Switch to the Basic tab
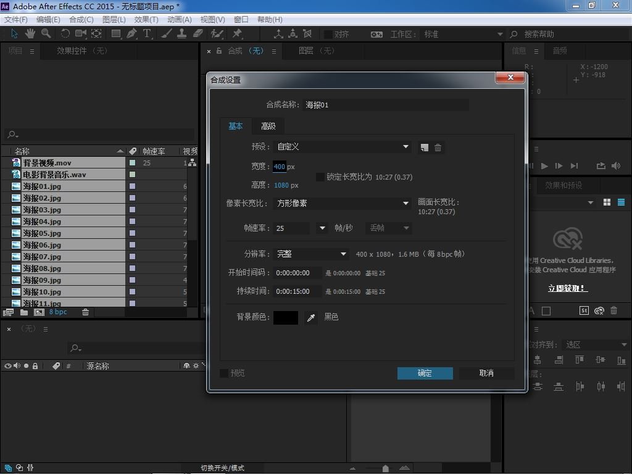This screenshot has width=632, height=474. click(235, 126)
